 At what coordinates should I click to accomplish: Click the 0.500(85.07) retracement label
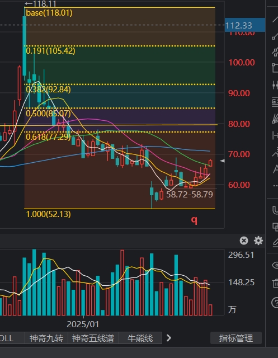point(49,113)
